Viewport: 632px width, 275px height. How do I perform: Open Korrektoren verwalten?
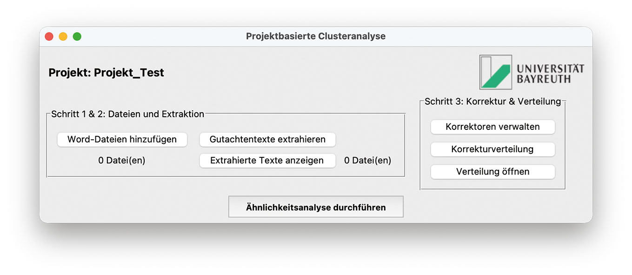492,127
